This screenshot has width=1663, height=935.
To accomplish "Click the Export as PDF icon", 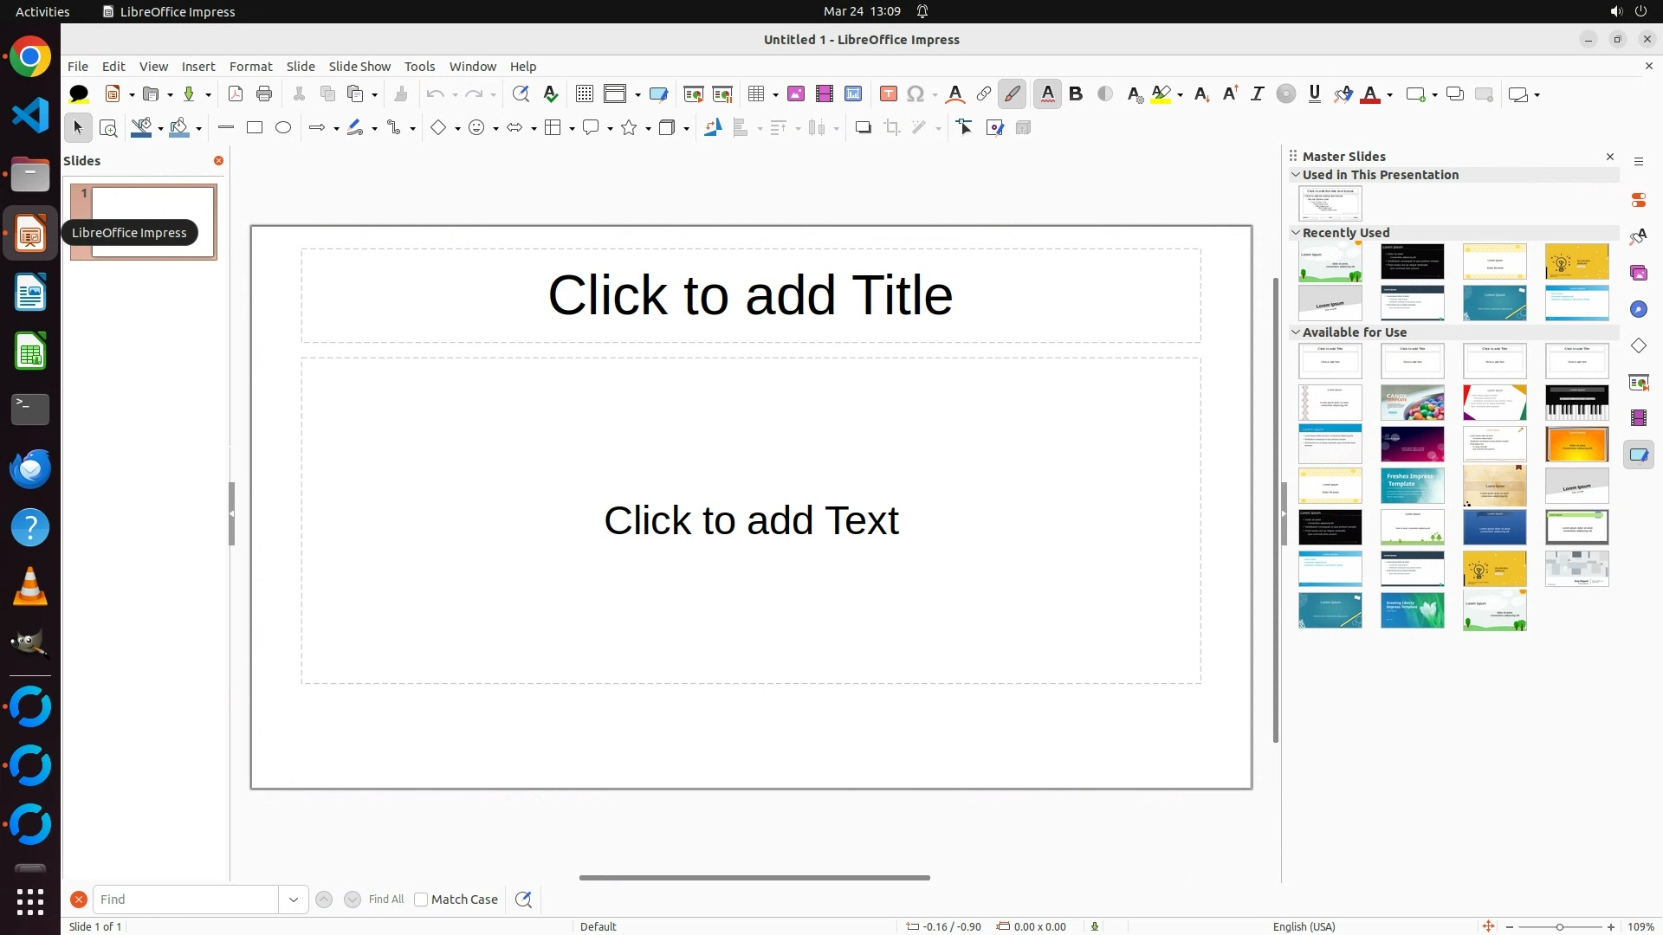I will [x=236, y=94].
